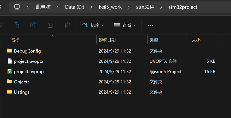Image resolution: width=231 pixels, height=118 pixels.
Task: Open the 排序 sort dropdown
Action: [x=93, y=25]
